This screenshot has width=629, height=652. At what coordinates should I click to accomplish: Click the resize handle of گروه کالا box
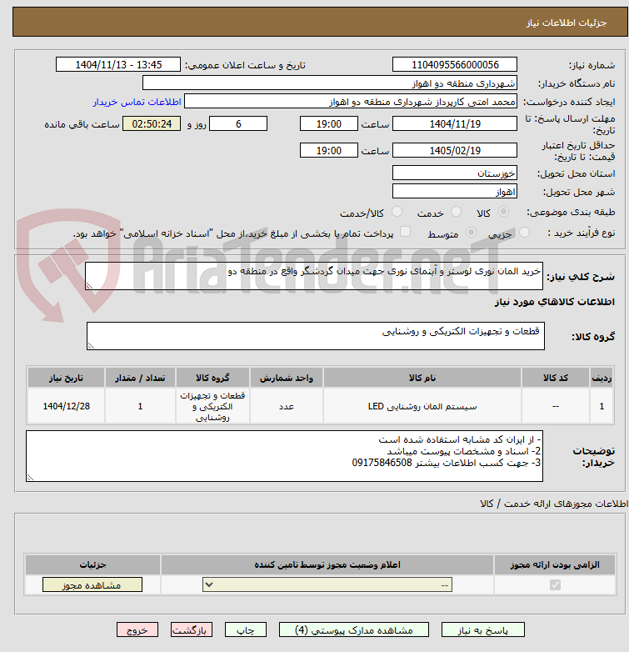click(x=91, y=345)
